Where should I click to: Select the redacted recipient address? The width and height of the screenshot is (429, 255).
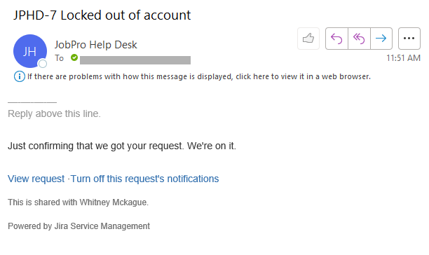click(x=135, y=60)
